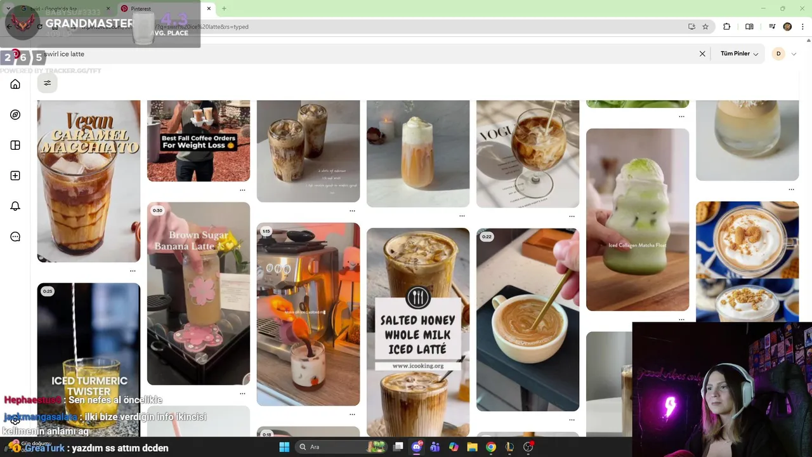Open Copilot from the taskbar
812x457 pixels.
tap(454, 447)
